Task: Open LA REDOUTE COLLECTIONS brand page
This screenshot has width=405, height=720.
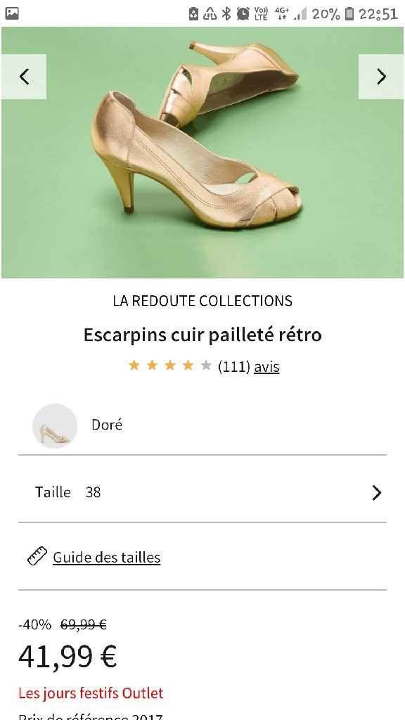Action: pyautogui.click(x=202, y=301)
